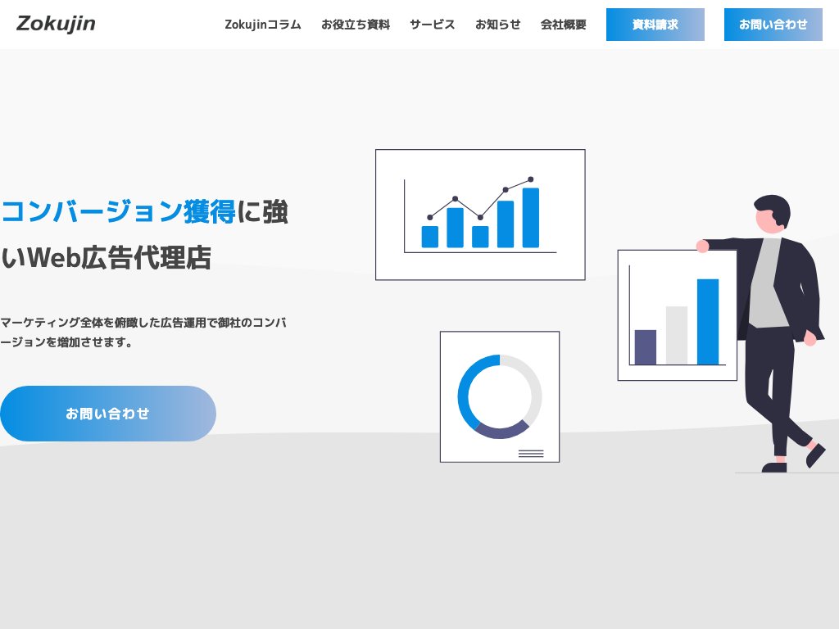Click the お問い合わせ header button
The width and height of the screenshot is (839, 629).
click(x=773, y=25)
